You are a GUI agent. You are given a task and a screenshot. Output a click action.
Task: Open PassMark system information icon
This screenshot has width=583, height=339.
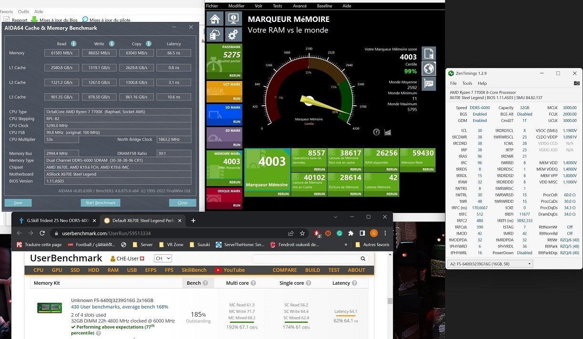click(x=233, y=19)
